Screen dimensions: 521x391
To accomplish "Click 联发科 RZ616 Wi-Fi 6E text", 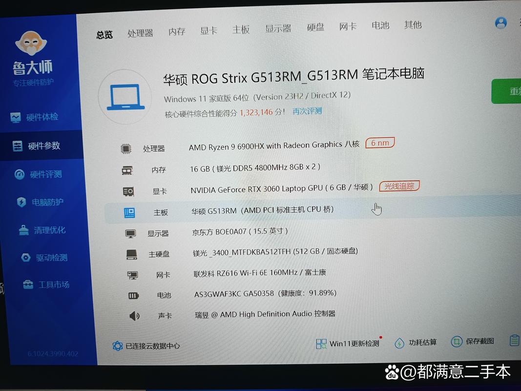I will click(260, 273).
